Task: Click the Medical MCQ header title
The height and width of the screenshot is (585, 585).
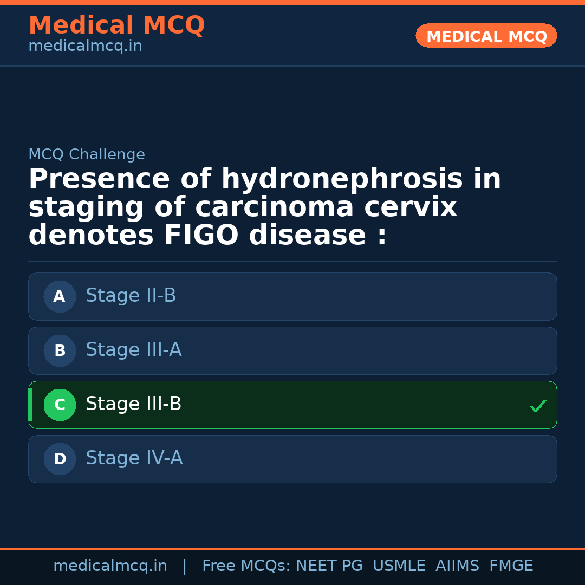Action: 116,25
